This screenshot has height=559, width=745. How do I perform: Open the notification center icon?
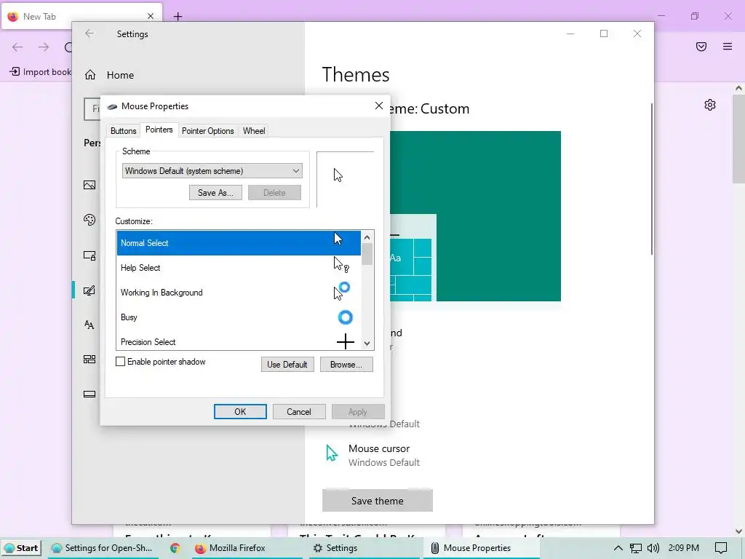pyautogui.click(x=721, y=548)
